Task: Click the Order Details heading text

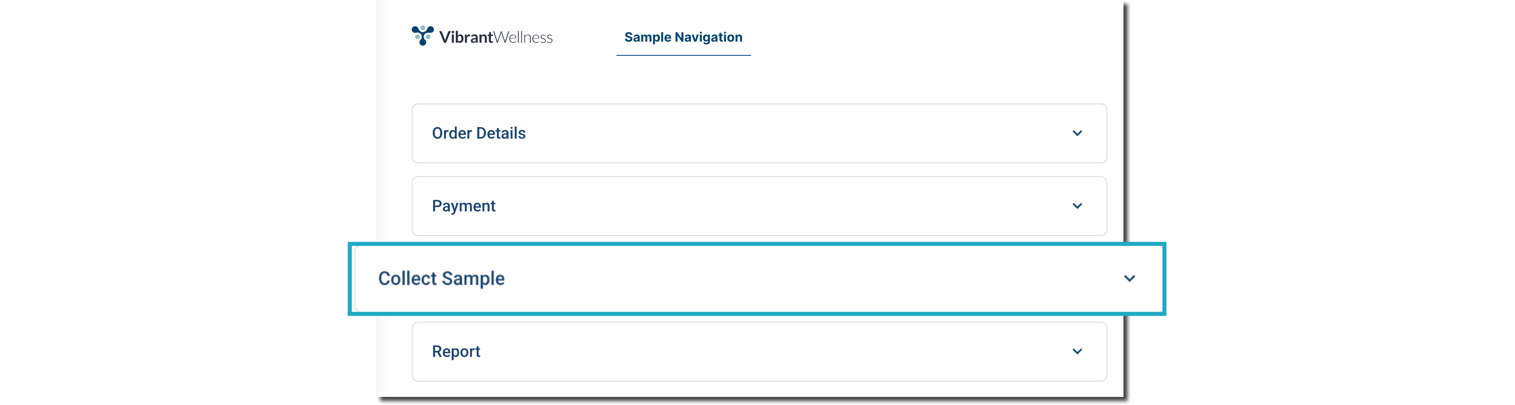Action: tap(479, 133)
